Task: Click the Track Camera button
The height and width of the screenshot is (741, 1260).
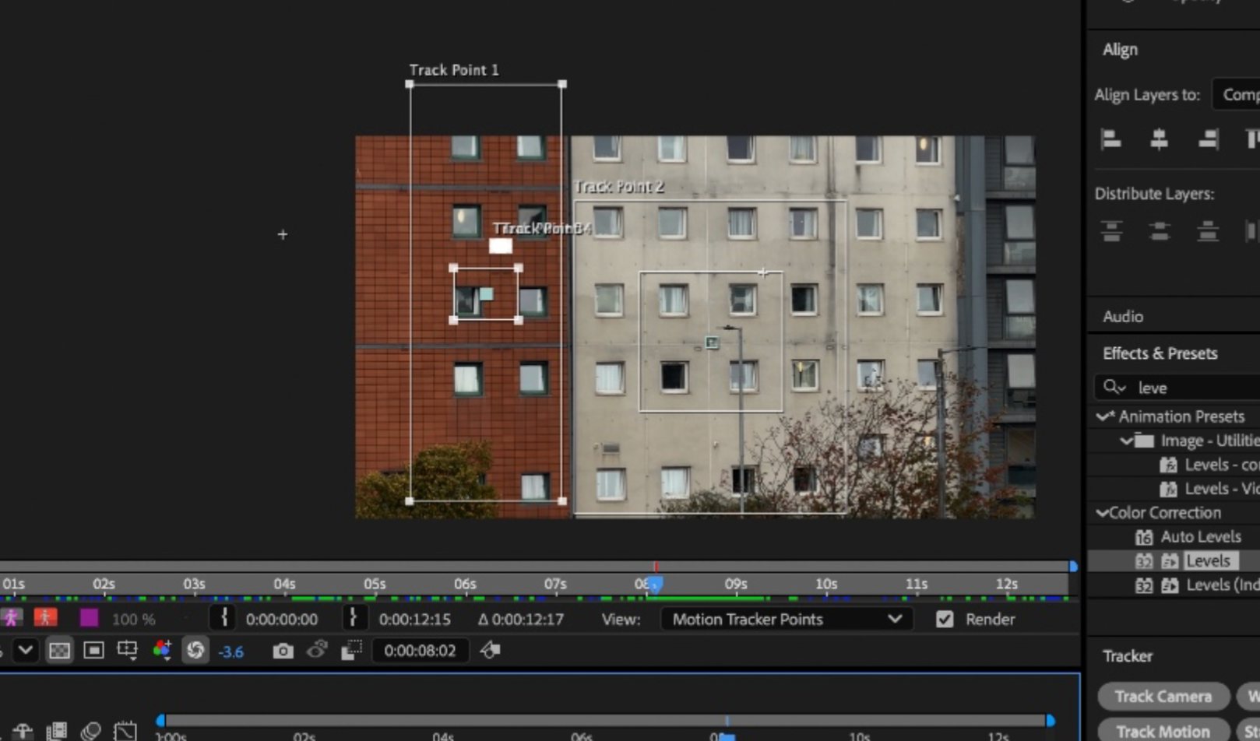Action: click(1163, 697)
